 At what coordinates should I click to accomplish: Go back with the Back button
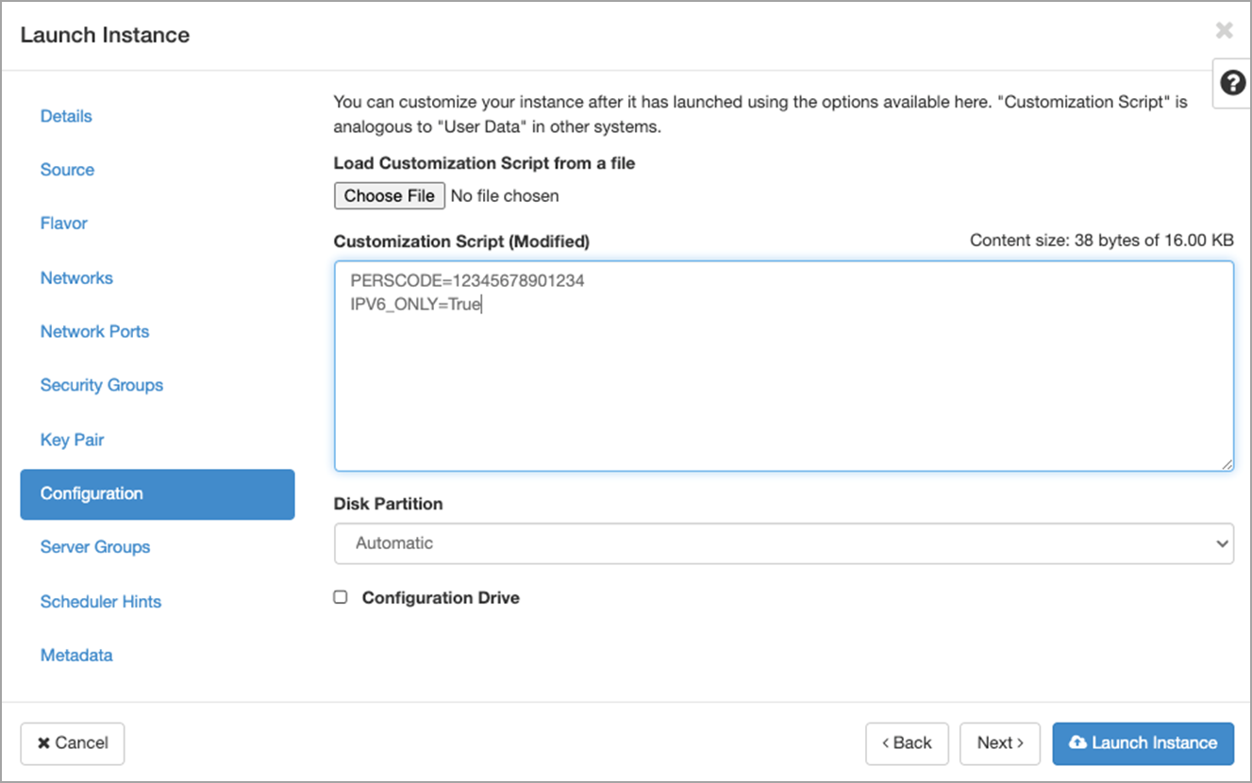906,743
